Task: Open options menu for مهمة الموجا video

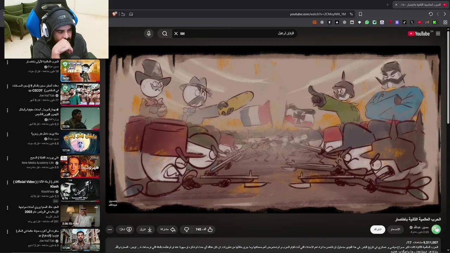Action: 7,110
